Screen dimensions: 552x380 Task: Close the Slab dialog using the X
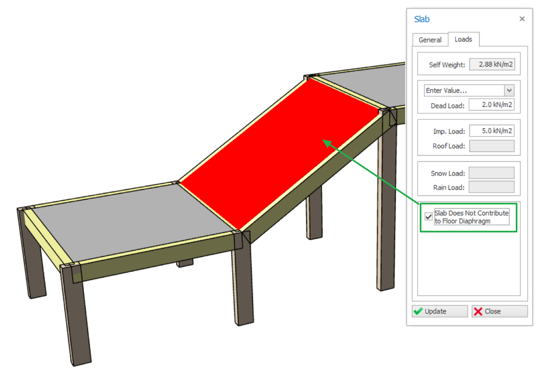[521, 19]
